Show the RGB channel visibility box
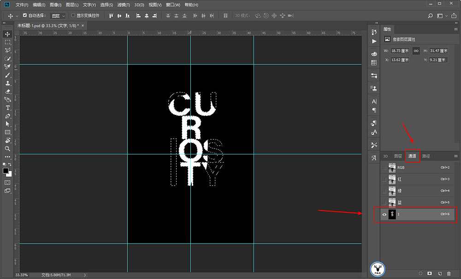The image size is (461, 279). tap(384, 168)
